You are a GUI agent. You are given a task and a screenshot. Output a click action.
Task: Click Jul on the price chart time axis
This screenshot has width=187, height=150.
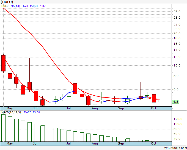tap(68, 108)
